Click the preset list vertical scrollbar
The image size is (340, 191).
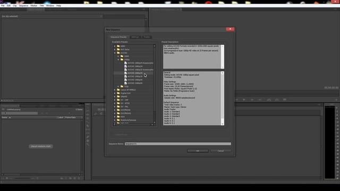coord(155,84)
